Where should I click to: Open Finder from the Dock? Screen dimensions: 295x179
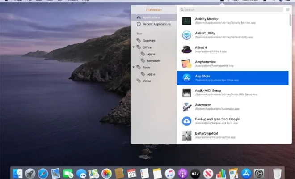pos(17,174)
